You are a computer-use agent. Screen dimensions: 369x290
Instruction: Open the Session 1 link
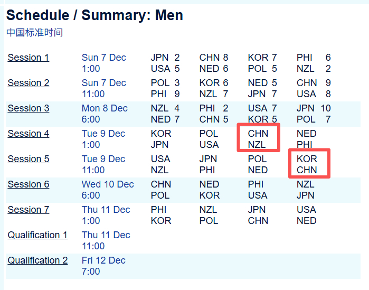coord(28,58)
